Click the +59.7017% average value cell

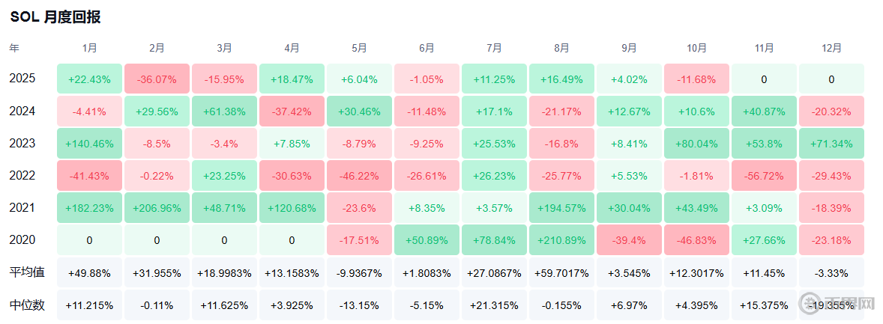click(x=562, y=273)
